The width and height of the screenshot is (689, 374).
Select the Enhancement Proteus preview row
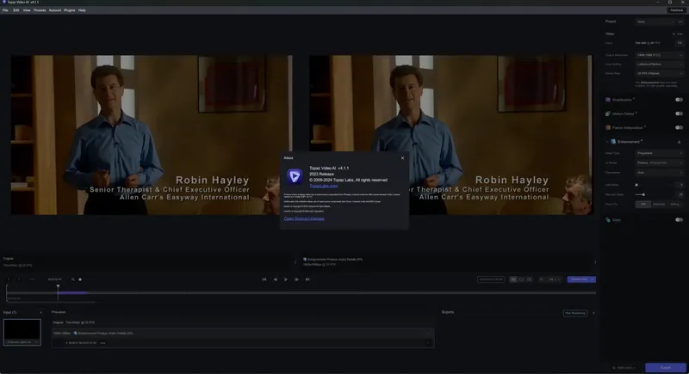pyautogui.click(x=243, y=334)
